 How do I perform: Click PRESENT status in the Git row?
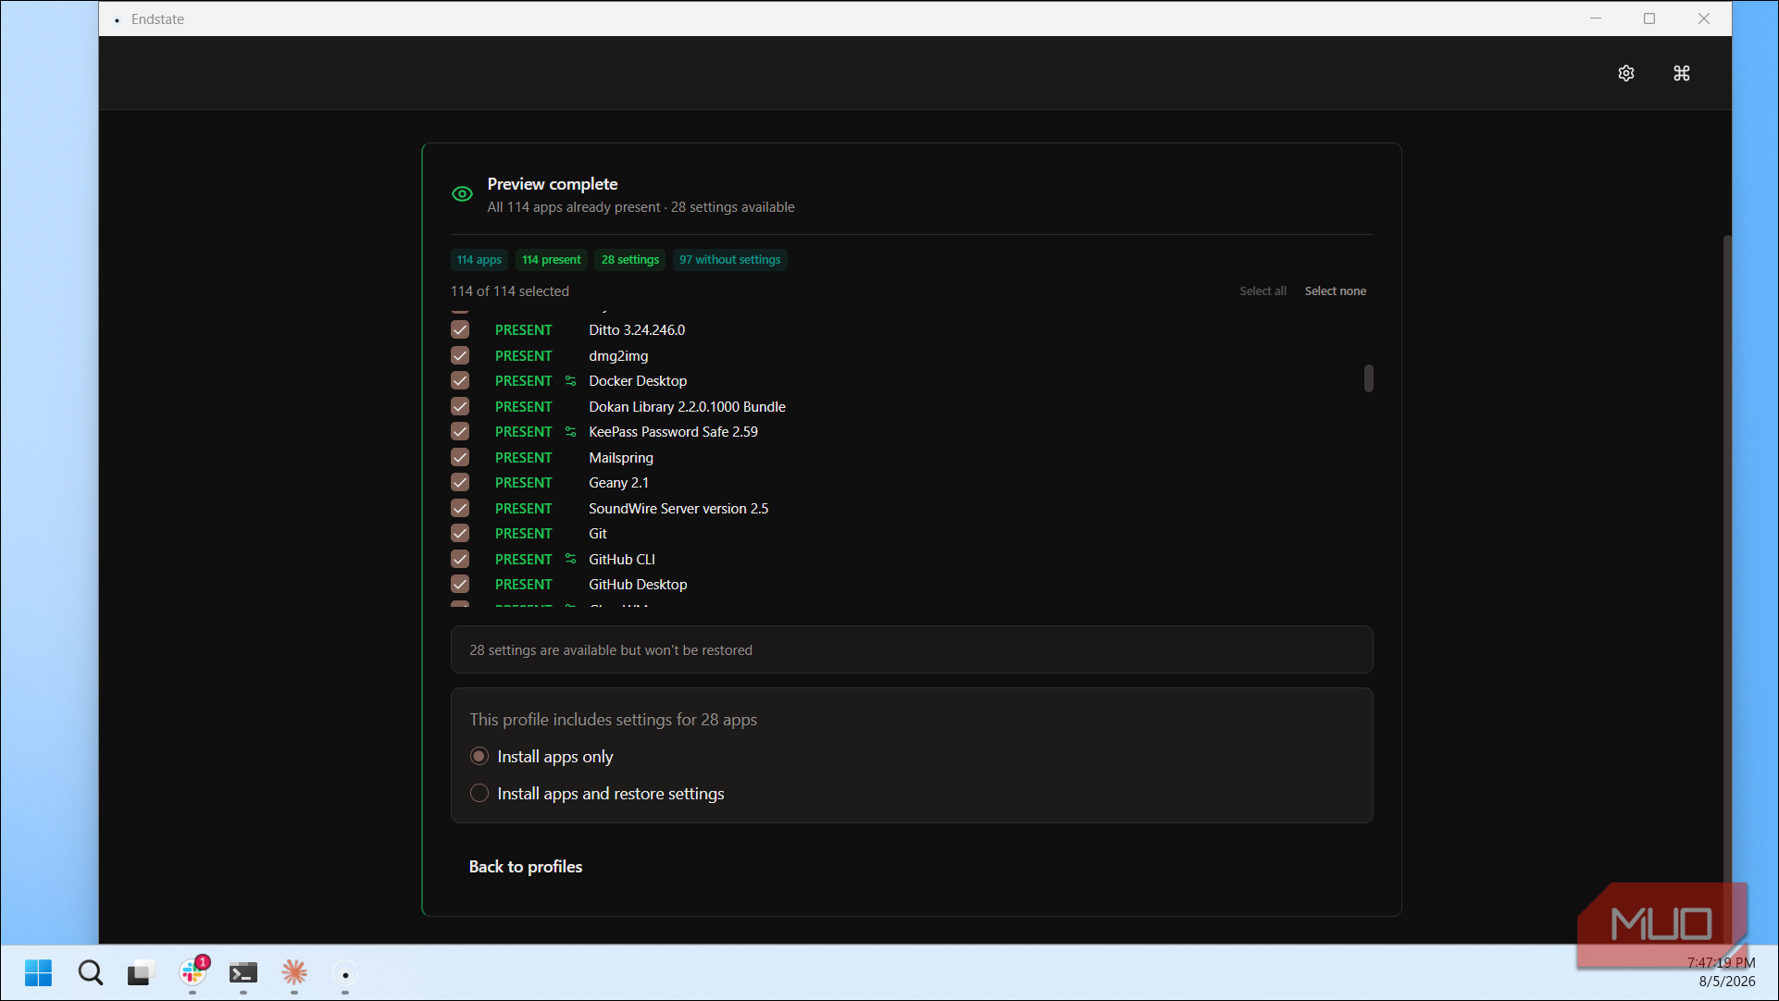coord(523,534)
